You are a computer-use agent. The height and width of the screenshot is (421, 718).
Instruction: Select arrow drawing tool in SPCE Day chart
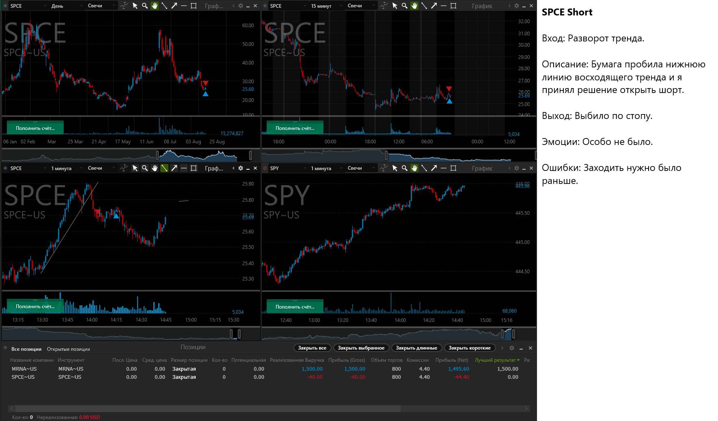pos(174,6)
